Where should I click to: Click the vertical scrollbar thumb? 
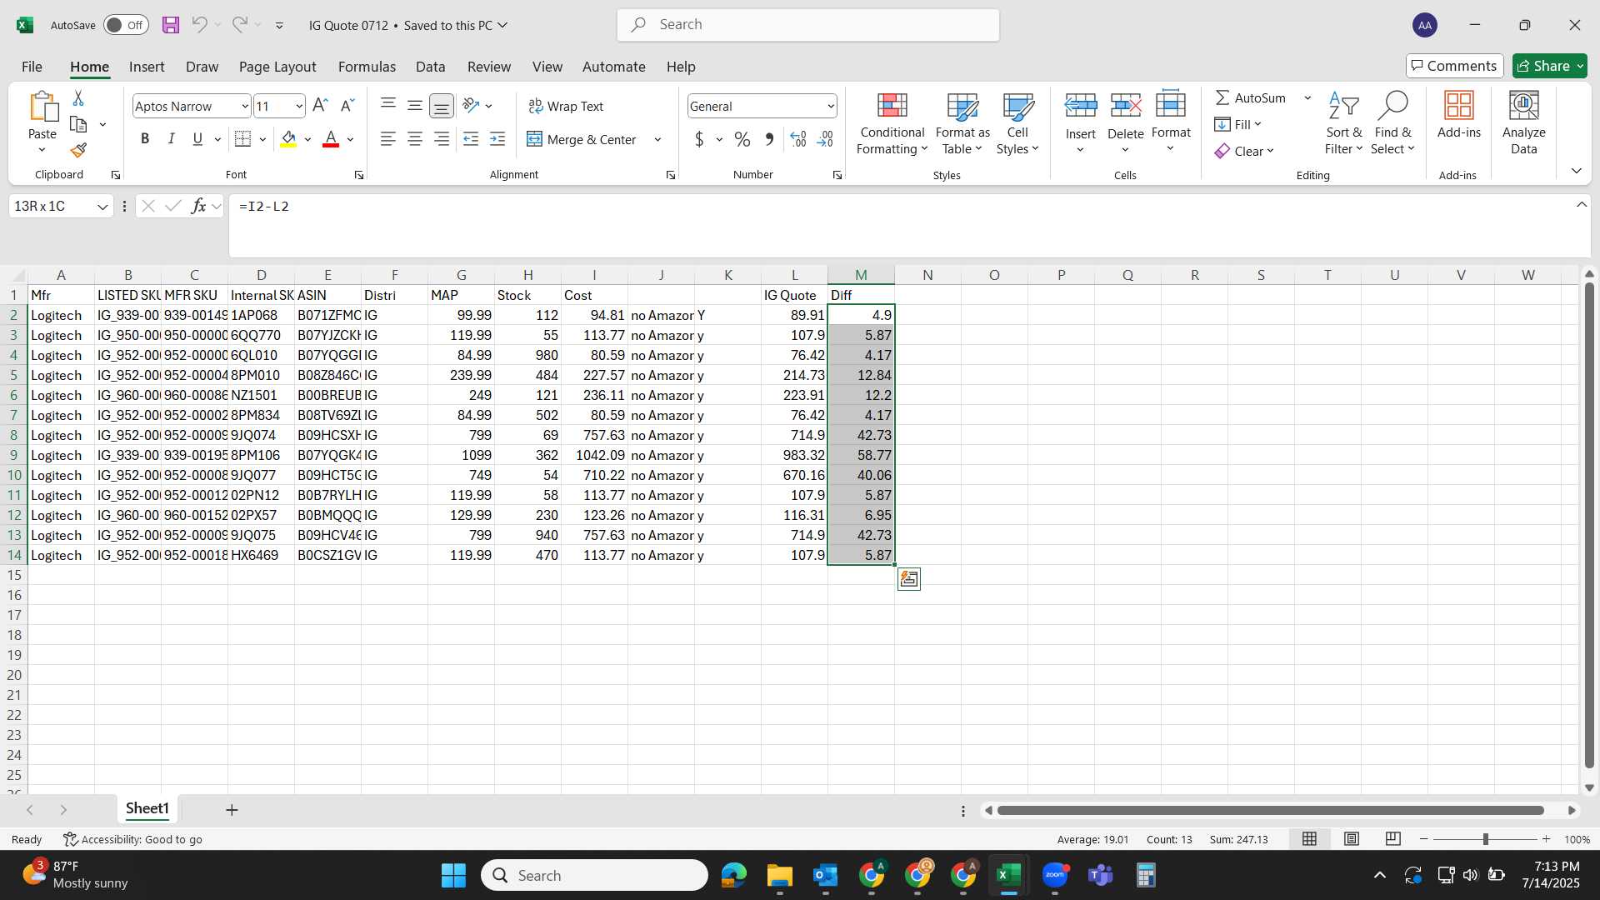[x=1589, y=525]
